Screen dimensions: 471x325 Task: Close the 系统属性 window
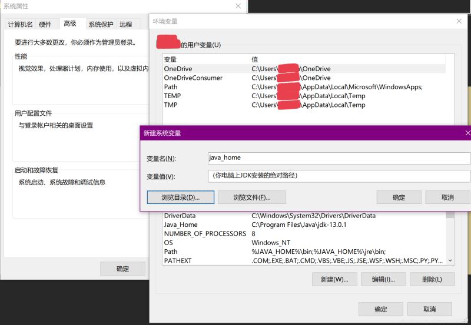point(238,6)
